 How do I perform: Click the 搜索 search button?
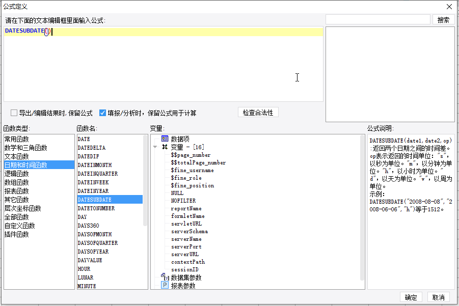click(x=443, y=19)
